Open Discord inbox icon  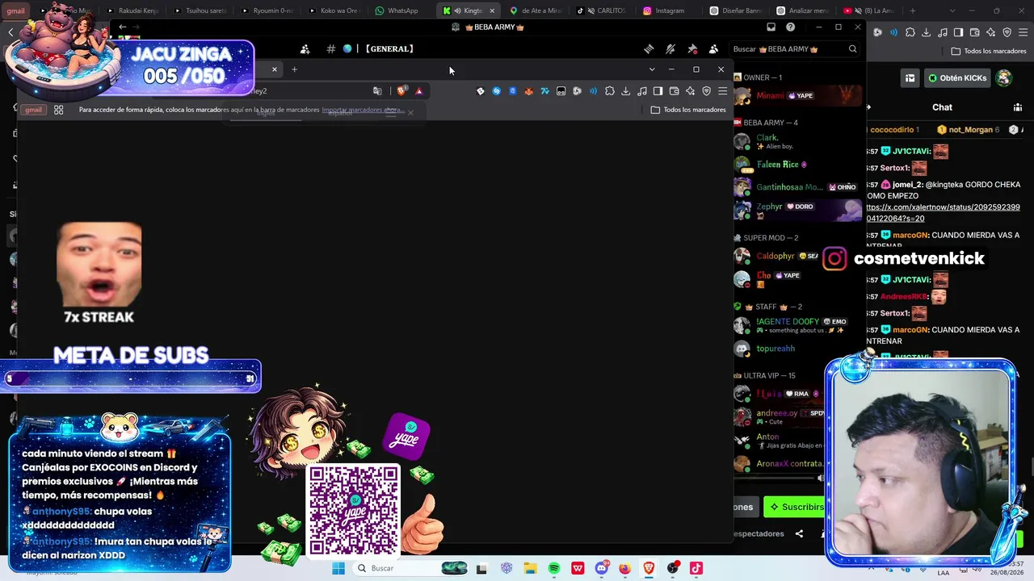tap(771, 27)
